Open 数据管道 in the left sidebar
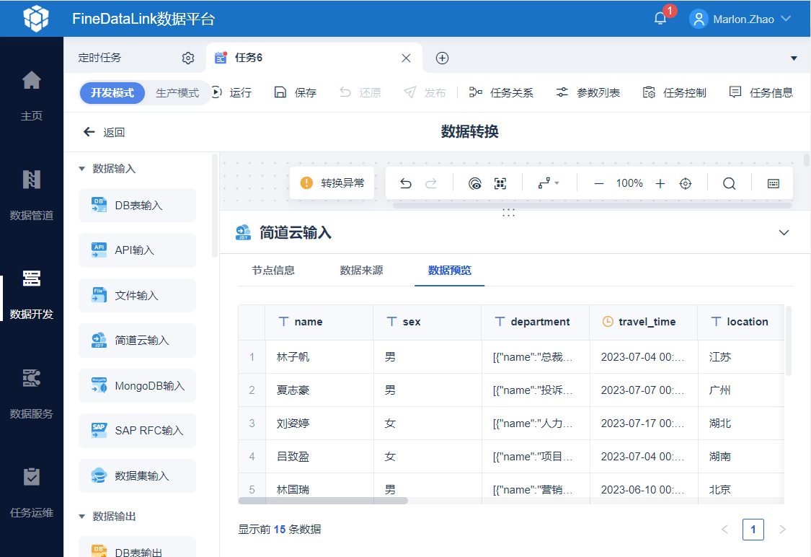The height and width of the screenshot is (557, 811). click(32, 195)
